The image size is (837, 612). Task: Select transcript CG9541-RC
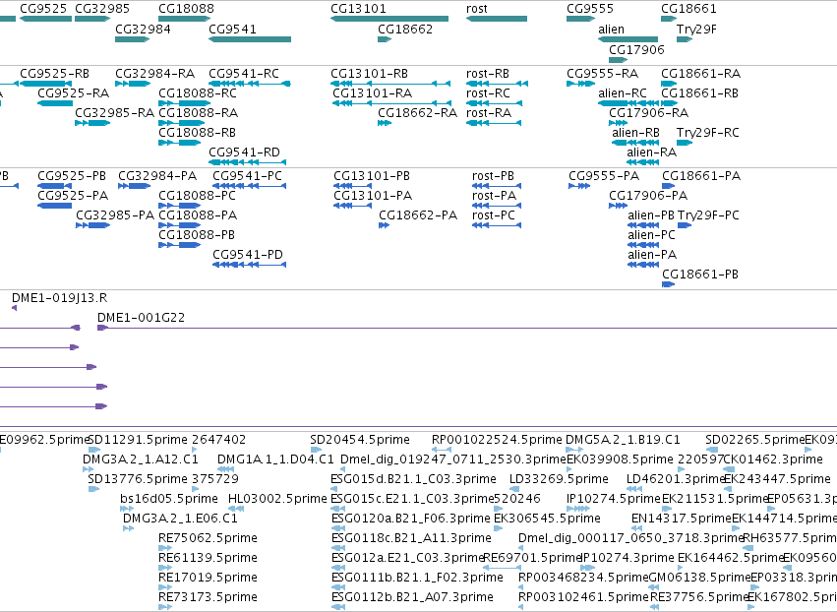[250, 84]
